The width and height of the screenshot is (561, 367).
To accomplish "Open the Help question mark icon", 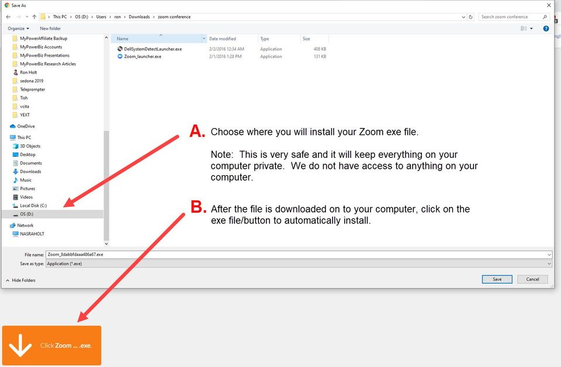I will tap(546, 29).
